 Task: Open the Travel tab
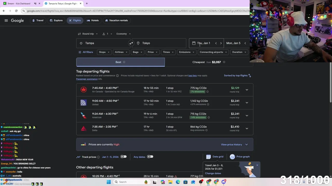(x=38, y=20)
